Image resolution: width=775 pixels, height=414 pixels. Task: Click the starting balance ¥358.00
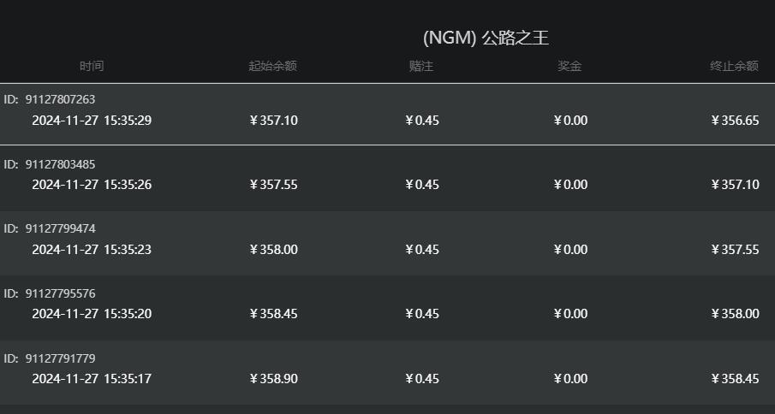tap(273, 250)
